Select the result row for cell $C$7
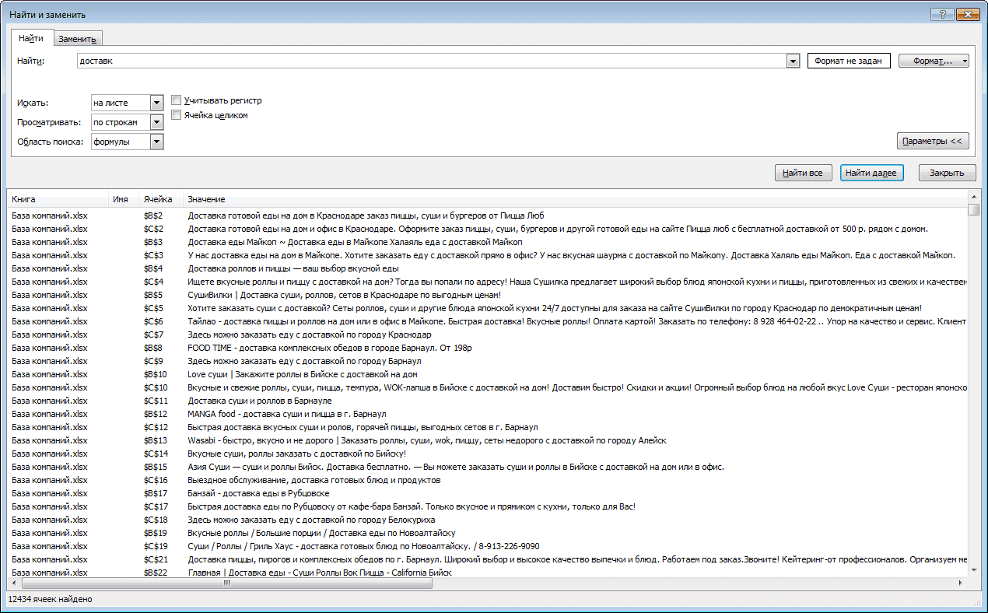This screenshot has height=613, width=988. click(x=487, y=335)
